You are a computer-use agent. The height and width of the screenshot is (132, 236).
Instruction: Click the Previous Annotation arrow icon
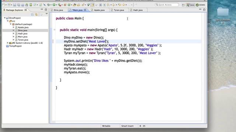(114, 5)
